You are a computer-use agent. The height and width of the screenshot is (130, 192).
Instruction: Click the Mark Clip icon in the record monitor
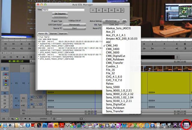(185, 44)
